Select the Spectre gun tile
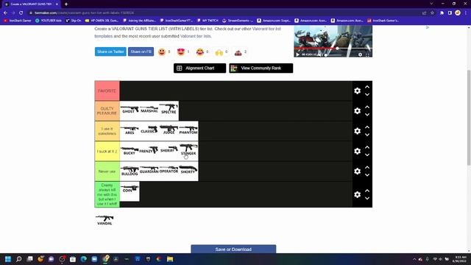Image resolution: width=471 pixels, height=265 pixels. (x=169, y=111)
